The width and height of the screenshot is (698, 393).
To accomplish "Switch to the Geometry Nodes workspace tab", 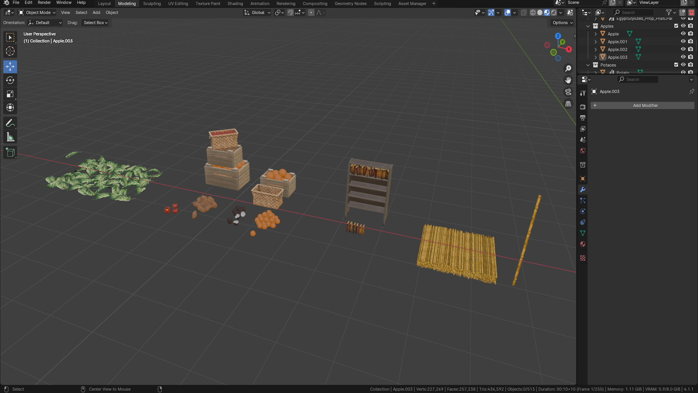I will 350,3.
